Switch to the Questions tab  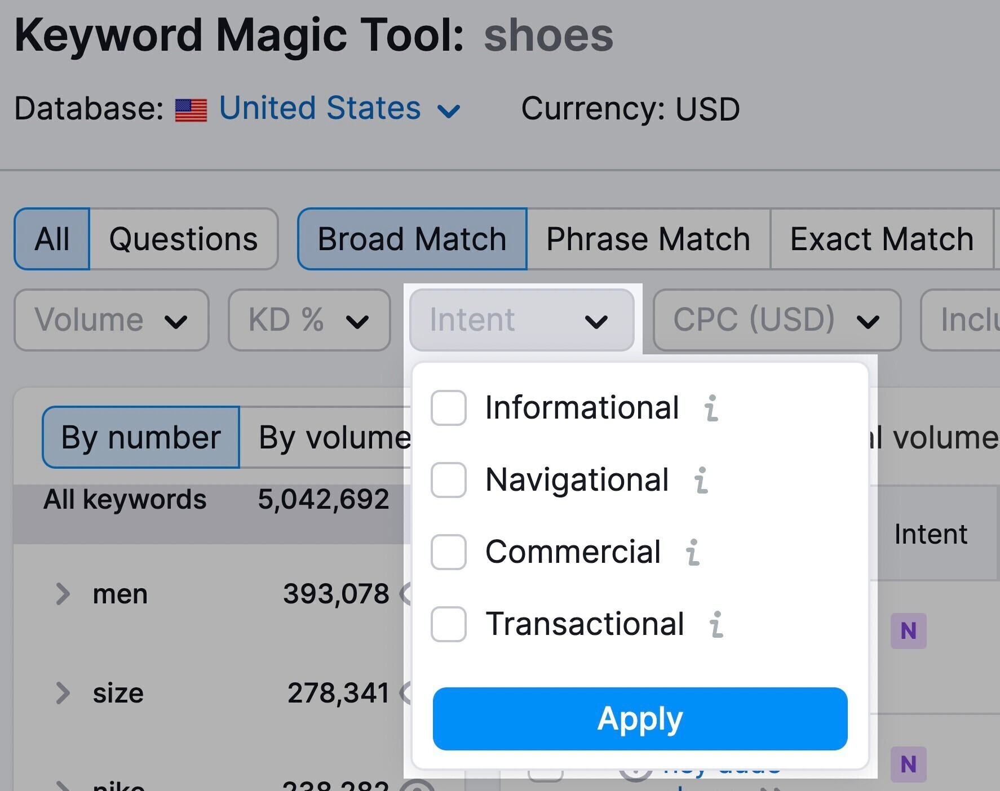(183, 239)
